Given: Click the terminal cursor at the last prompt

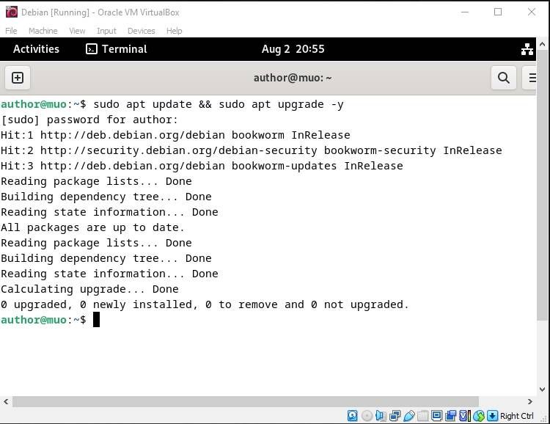Looking at the screenshot, I should pyautogui.click(x=96, y=320).
